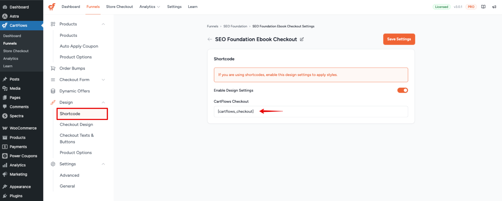
Task: Open the General settings item
Action: pos(67,186)
